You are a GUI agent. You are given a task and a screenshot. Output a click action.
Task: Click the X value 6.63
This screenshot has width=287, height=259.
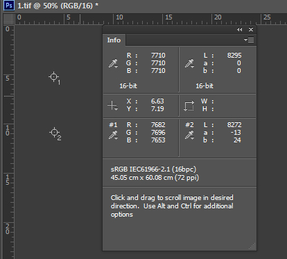tap(157, 101)
